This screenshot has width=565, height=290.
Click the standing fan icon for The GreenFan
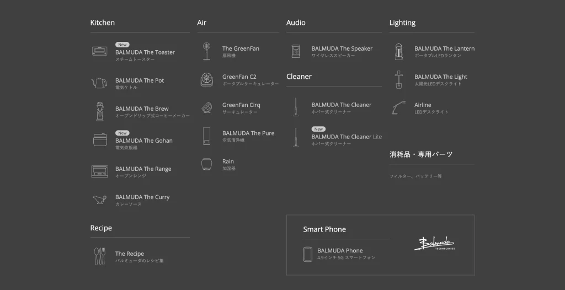pyautogui.click(x=206, y=51)
